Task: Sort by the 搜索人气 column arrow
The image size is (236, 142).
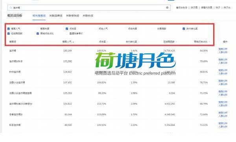Action: [x=73, y=42]
